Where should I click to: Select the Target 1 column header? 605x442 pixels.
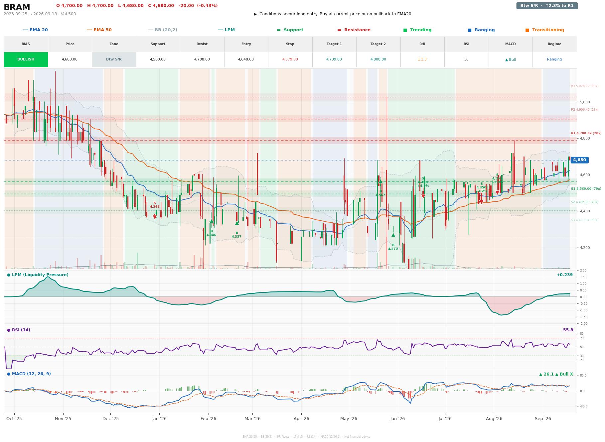[334, 44]
